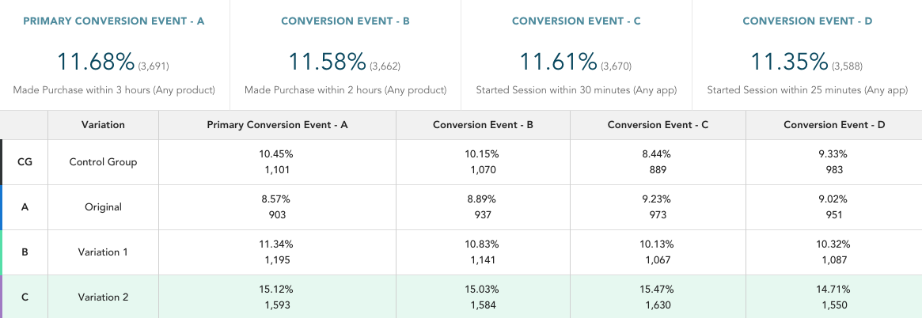Click the Variation 1 row name
The image size is (922, 318).
pos(103,252)
